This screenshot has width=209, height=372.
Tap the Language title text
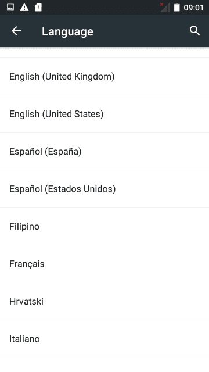(x=67, y=31)
